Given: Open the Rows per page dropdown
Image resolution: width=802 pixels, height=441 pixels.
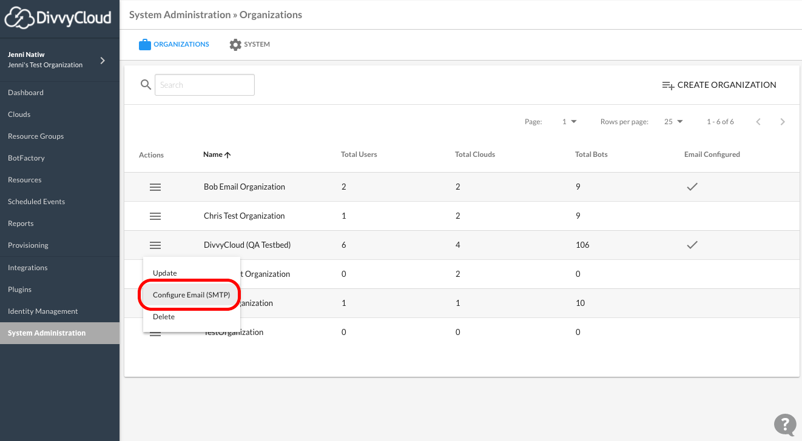Looking at the screenshot, I should [x=673, y=122].
